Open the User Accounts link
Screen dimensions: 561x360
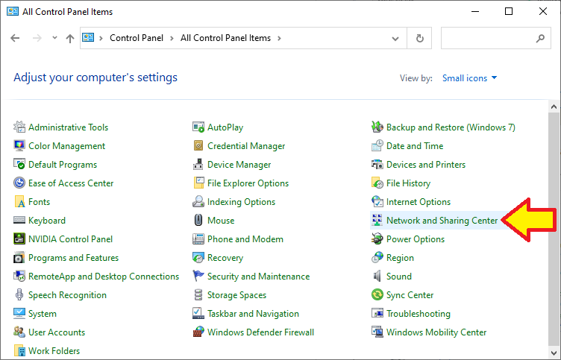coord(57,332)
